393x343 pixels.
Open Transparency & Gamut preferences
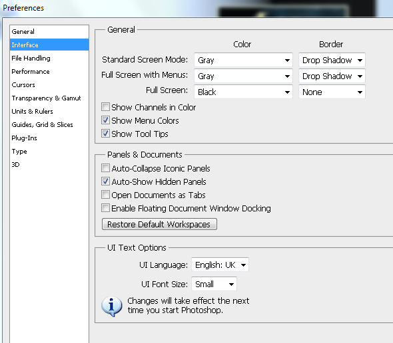[x=49, y=98]
